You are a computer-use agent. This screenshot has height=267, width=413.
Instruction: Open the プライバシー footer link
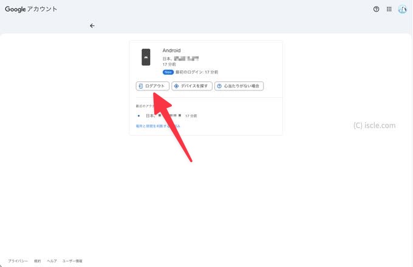(x=18, y=261)
